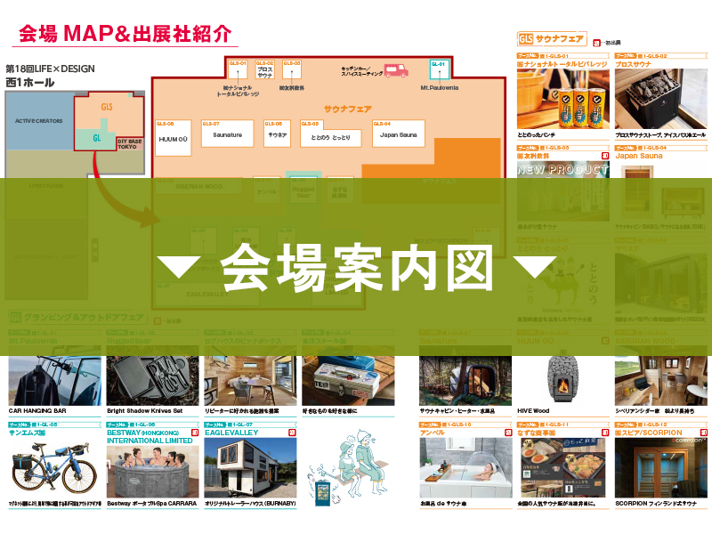This screenshot has height=534, width=712.
Task: Click the Bright Shadow Knives Set caption
Action: coord(145,411)
